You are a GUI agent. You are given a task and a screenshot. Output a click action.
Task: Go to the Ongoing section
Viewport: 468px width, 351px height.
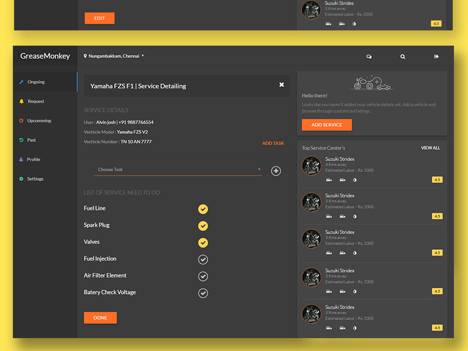45,82
